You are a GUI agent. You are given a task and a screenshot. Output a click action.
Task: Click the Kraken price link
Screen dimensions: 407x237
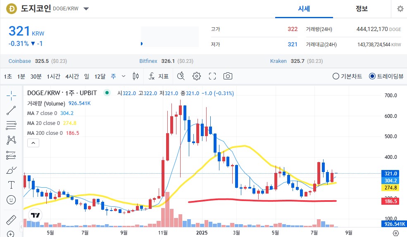click(278, 61)
